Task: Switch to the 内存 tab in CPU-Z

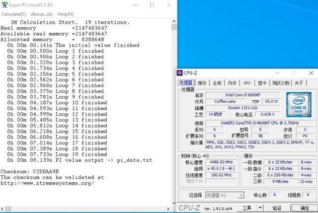Action: click(x=232, y=83)
